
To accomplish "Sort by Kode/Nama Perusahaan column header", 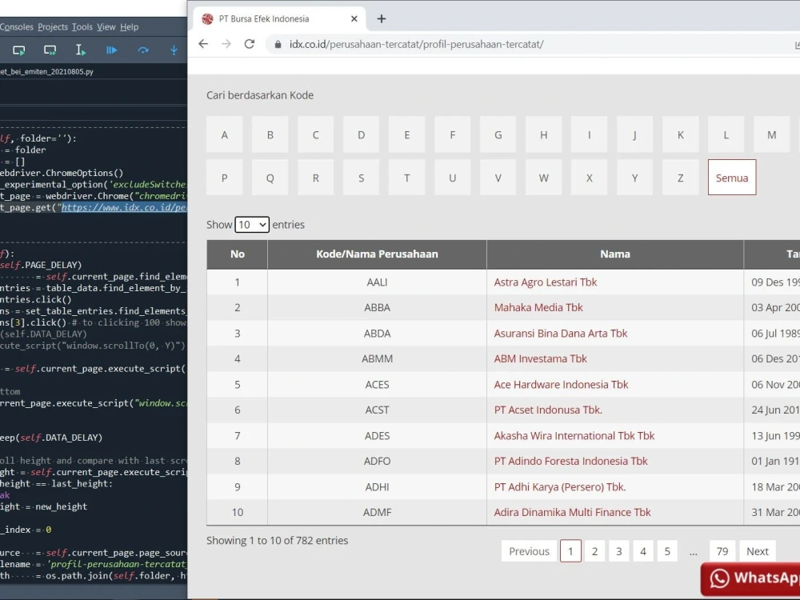I will point(377,254).
